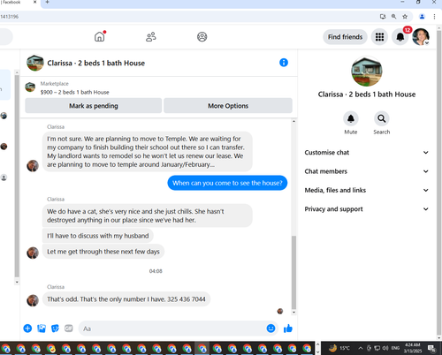
Task: Open a new browser tab with plus
Action: point(47,3)
